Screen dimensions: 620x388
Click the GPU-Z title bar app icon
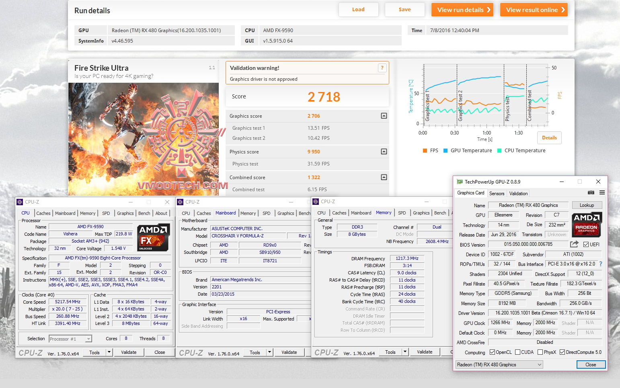click(x=460, y=182)
